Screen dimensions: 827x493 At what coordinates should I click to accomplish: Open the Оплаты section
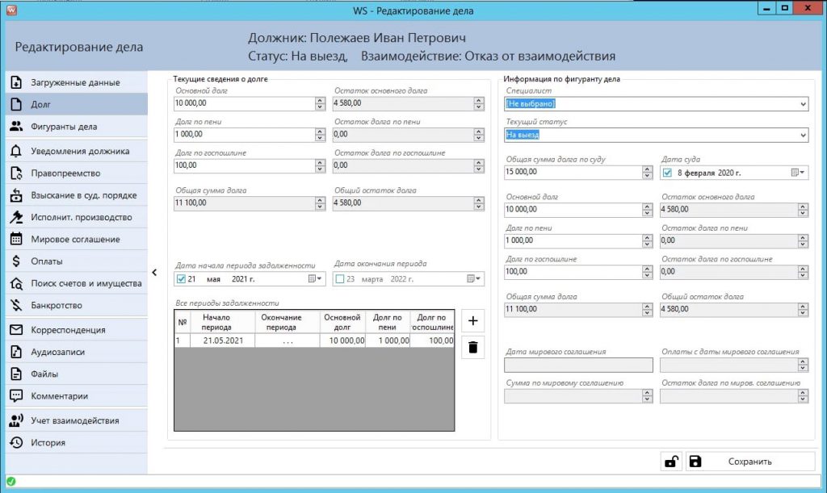click(x=77, y=261)
